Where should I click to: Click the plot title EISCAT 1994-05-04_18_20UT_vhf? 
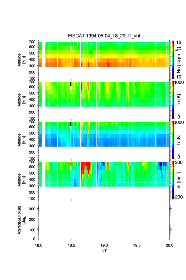(104, 36)
